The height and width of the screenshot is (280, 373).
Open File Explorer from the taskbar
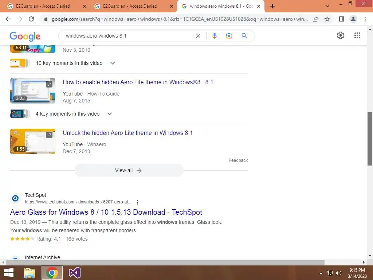click(x=30, y=273)
